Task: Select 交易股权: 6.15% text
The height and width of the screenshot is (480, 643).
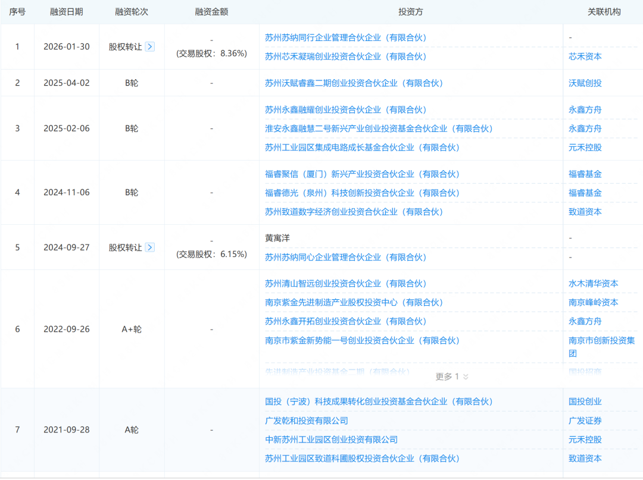Action: [x=211, y=255]
